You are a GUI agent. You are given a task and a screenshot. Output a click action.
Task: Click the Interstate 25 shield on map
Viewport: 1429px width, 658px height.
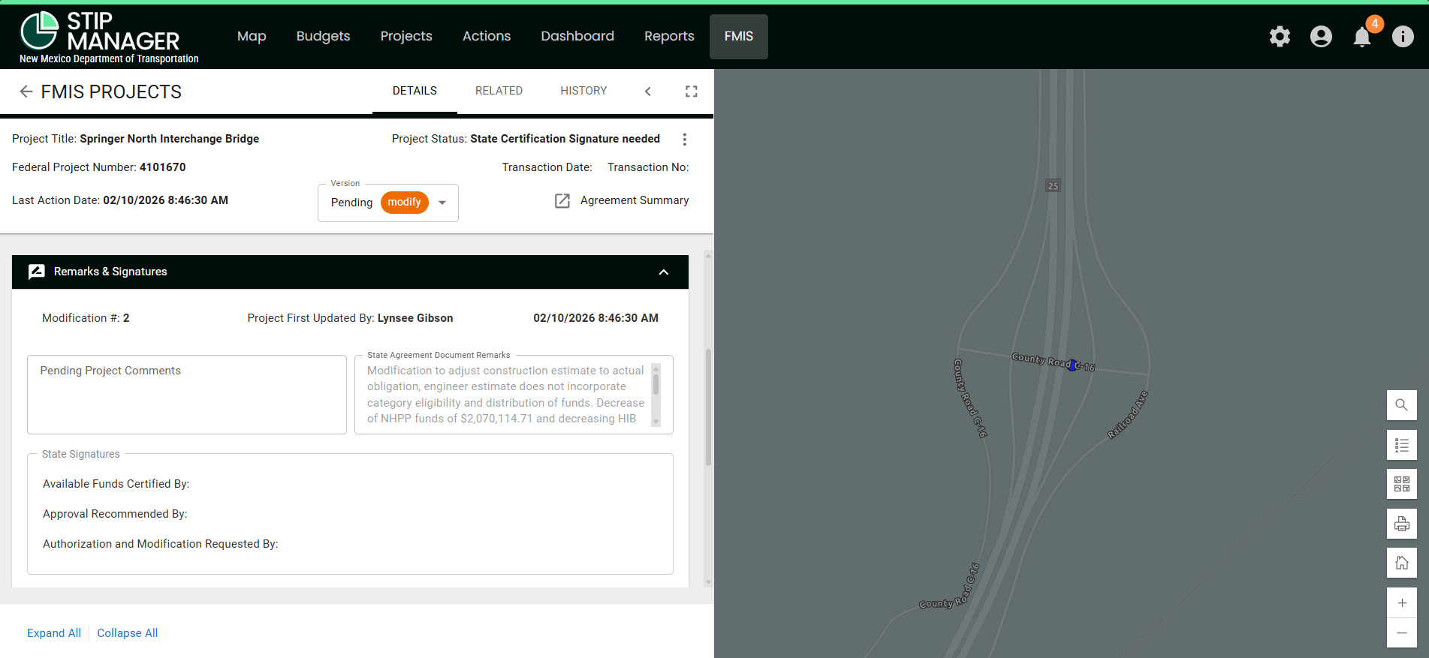[x=1053, y=186]
